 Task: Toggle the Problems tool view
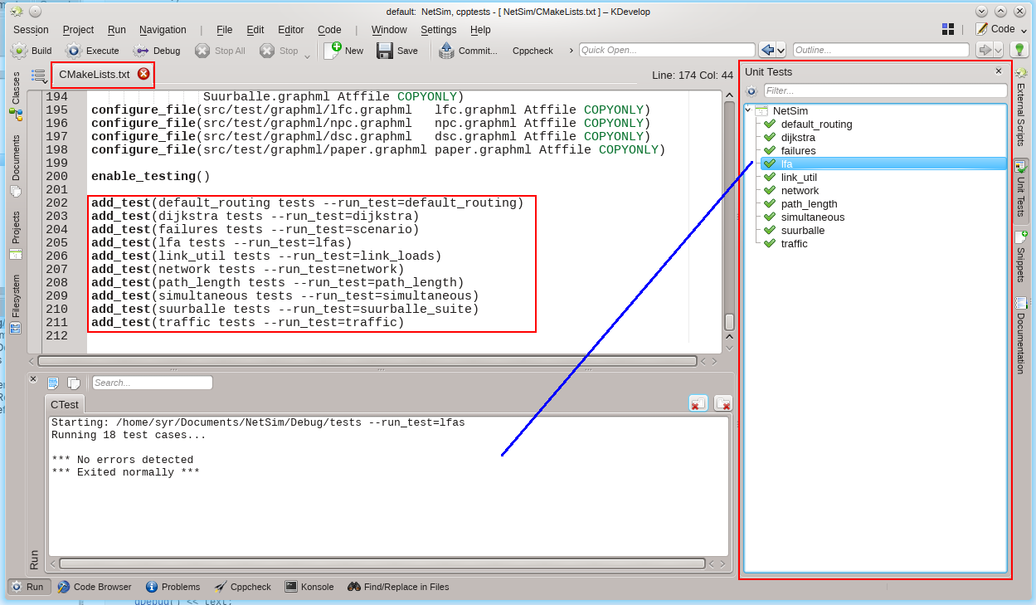172,587
